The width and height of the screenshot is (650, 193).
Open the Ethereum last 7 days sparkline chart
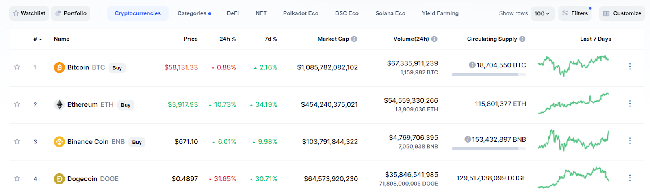coord(573,104)
